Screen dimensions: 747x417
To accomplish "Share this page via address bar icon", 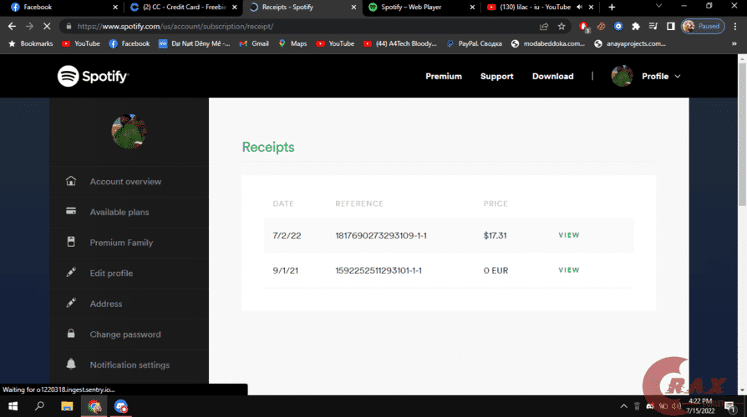I will tap(544, 26).
